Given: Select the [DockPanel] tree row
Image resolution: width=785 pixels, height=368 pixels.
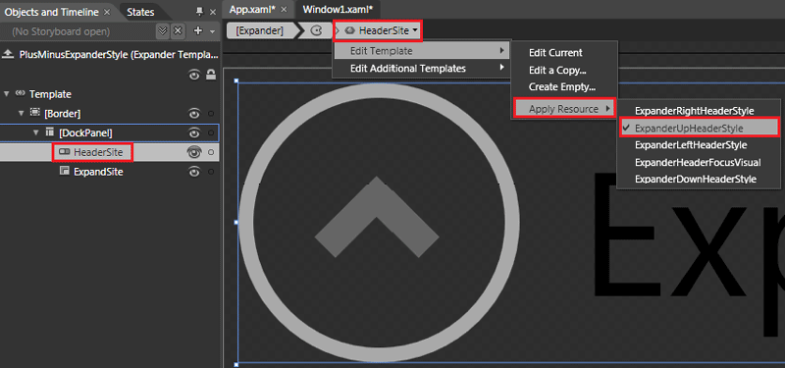Looking at the screenshot, I should (110, 132).
